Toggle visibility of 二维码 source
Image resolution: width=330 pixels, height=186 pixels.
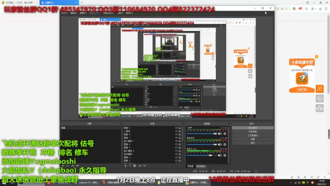(x=177, y=131)
